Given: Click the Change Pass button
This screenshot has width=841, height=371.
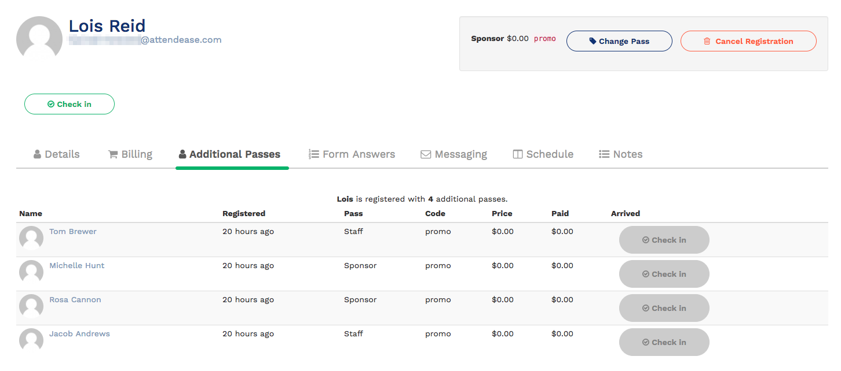Looking at the screenshot, I should tap(619, 41).
